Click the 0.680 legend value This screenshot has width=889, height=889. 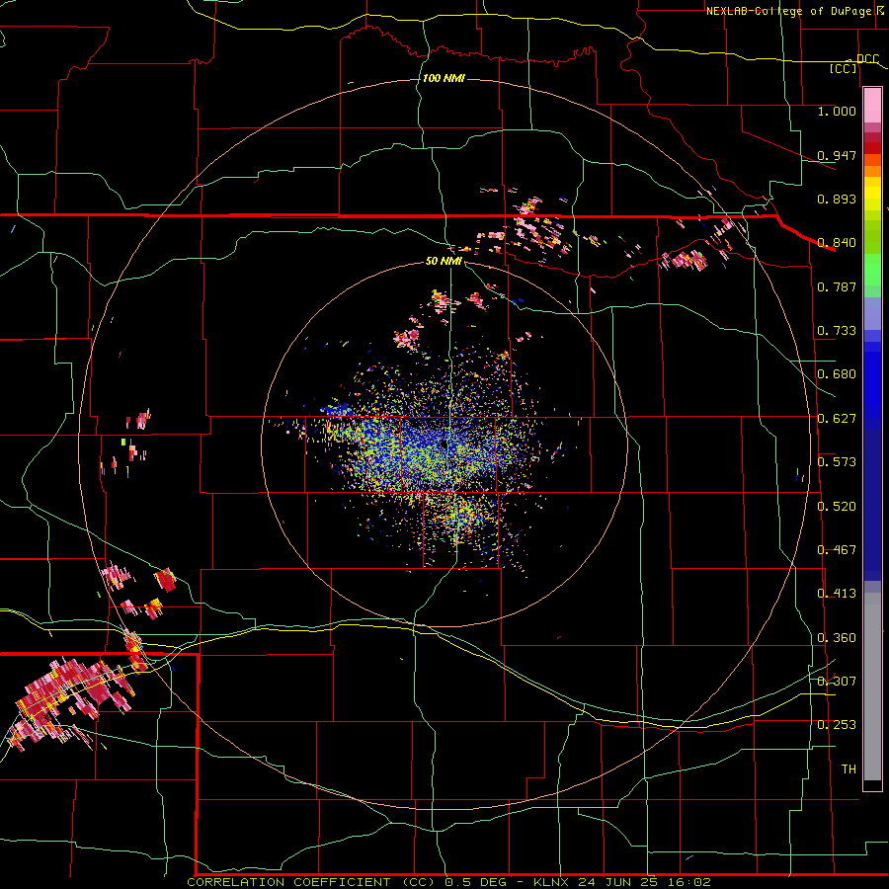point(837,374)
